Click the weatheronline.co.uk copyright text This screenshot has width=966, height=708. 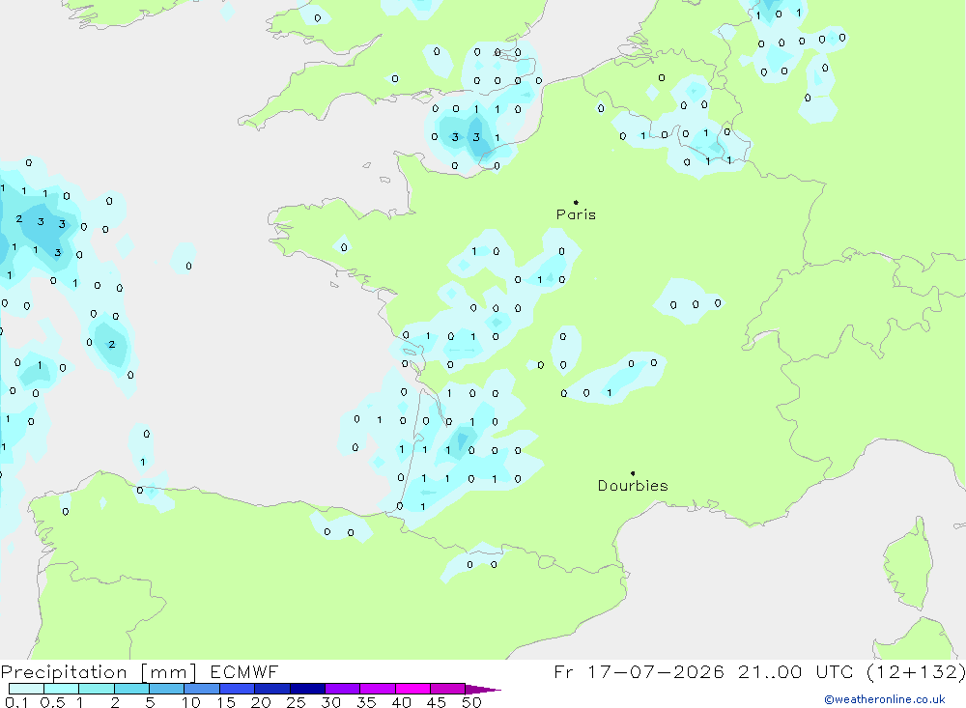[x=885, y=699]
